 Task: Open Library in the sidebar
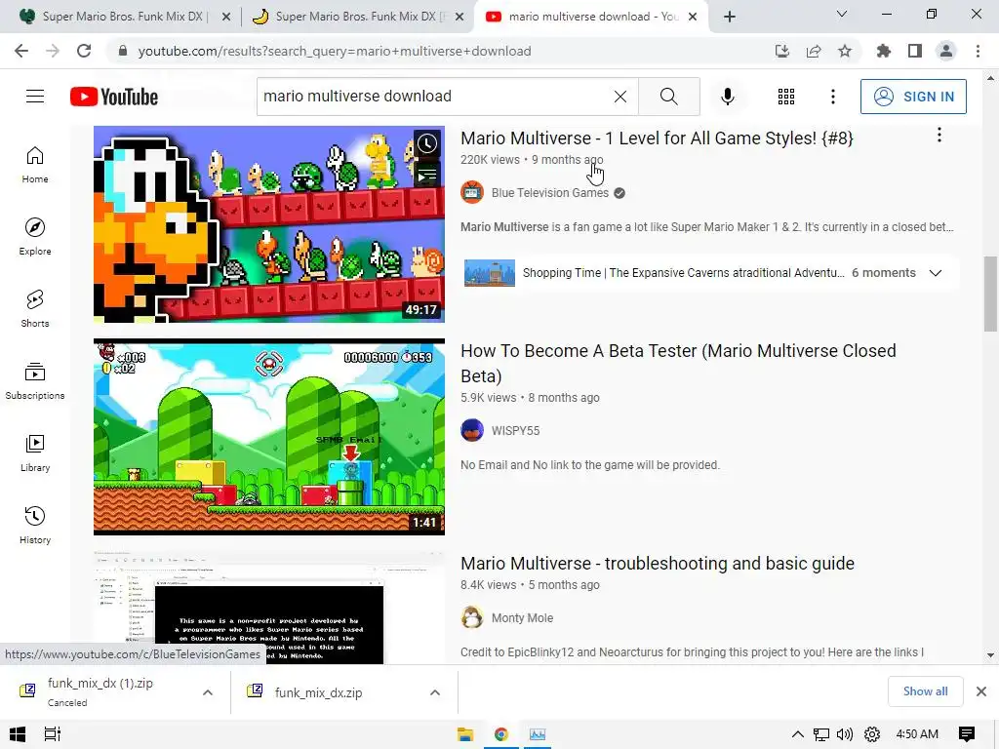35,453
